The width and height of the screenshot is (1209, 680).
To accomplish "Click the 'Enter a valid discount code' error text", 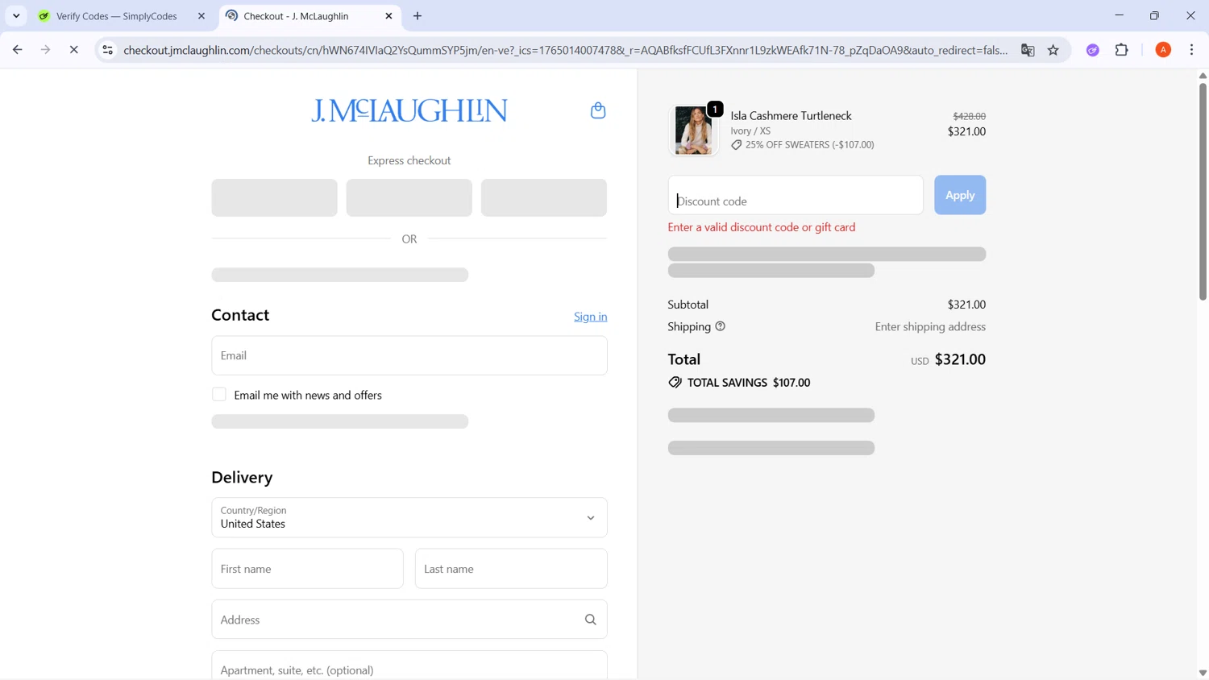I will pyautogui.click(x=762, y=227).
